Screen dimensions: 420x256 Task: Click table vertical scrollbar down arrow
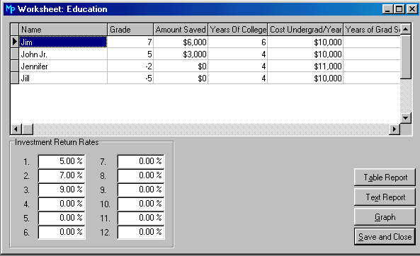406,117
